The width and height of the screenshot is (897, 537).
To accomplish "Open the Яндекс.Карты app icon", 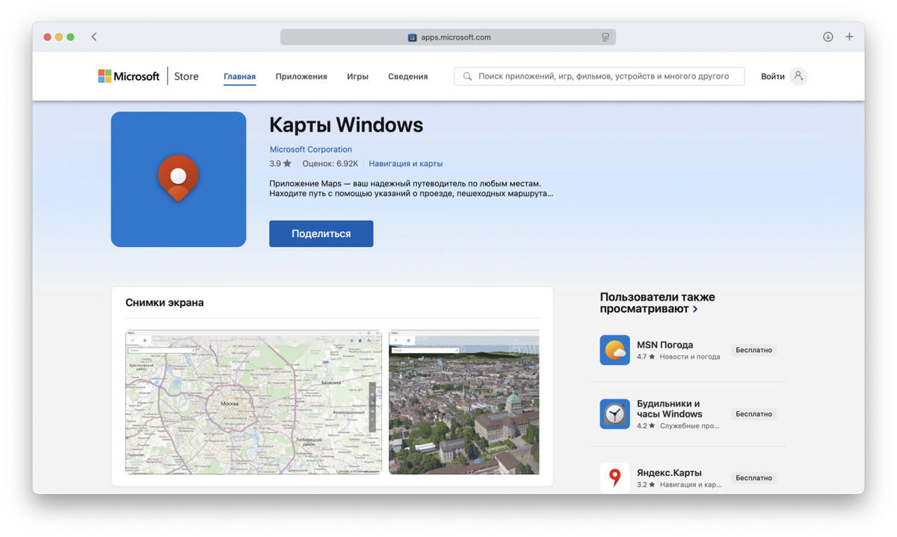I will [614, 478].
